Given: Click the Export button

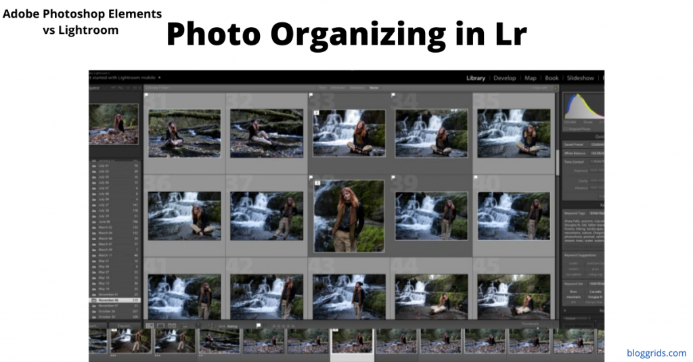Looking at the screenshot, I should [x=124, y=326].
